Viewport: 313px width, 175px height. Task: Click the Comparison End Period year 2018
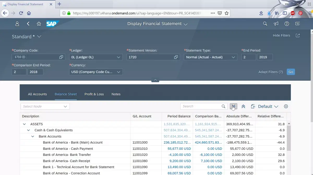click(35, 72)
